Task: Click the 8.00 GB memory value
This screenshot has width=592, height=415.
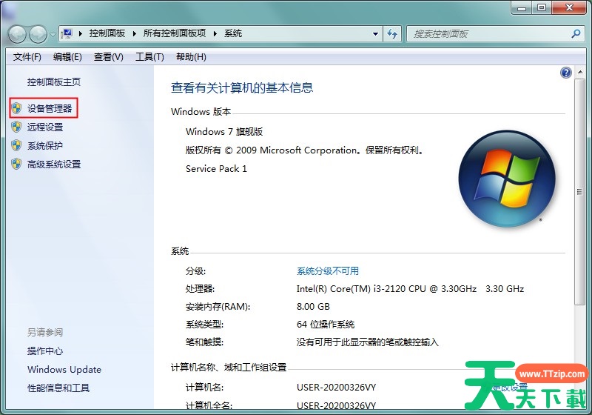Action: point(313,307)
